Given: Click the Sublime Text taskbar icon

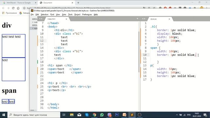Looking at the screenshot, I should (x=132, y=115).
